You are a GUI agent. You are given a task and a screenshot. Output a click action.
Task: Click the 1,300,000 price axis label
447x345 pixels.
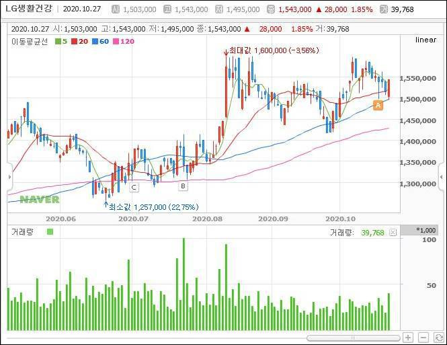(418, 184)
